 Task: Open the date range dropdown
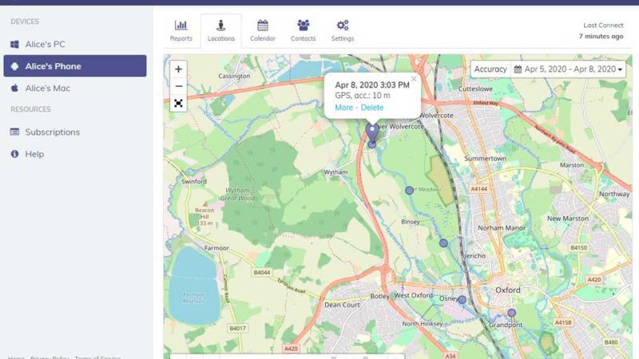click(568, 69)
